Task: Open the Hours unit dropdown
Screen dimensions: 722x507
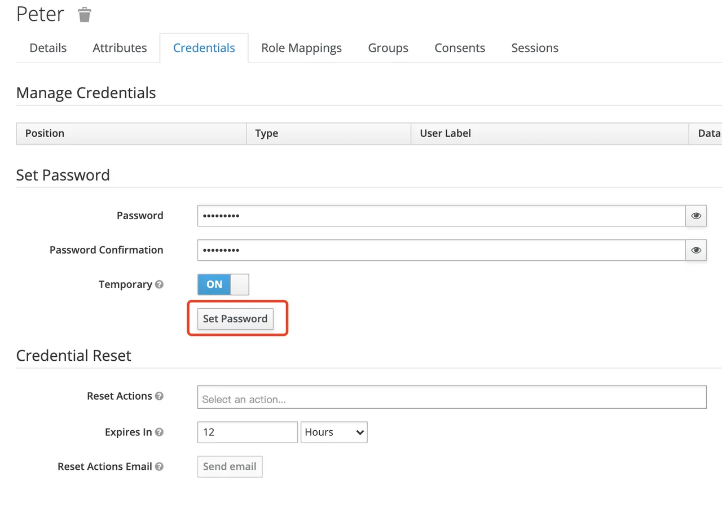Action: point(334,432)
